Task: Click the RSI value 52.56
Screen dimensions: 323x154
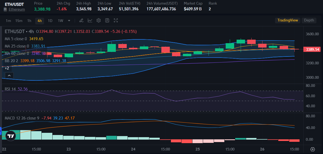Action: point(23,89)
